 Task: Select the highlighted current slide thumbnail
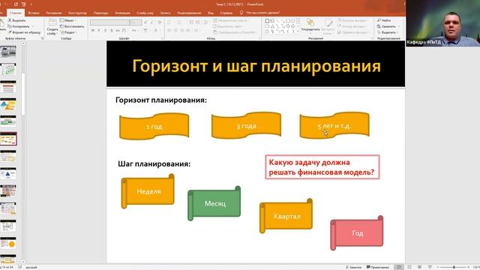[8, 139]
